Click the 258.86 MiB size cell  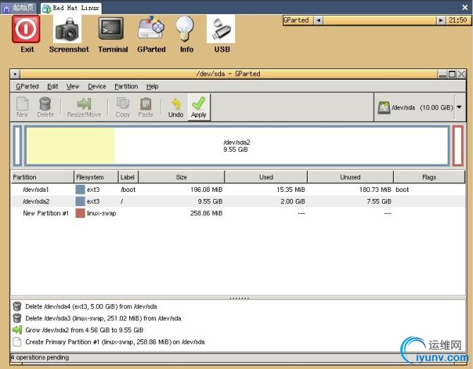point(206,213)
